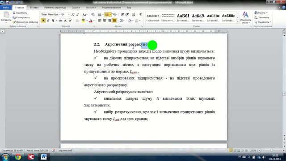
Task: Center the text
Action: click(105, 21)
